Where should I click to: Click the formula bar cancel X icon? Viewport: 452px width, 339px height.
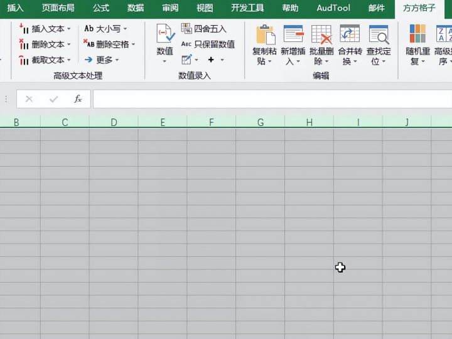[x=29, y=99]
